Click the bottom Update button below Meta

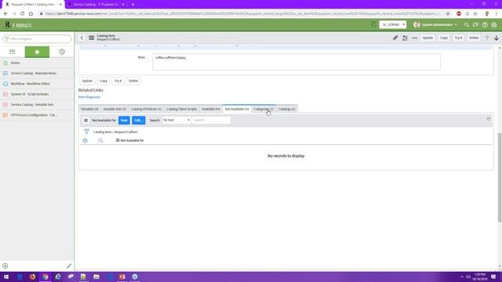[x=87, y=81]
